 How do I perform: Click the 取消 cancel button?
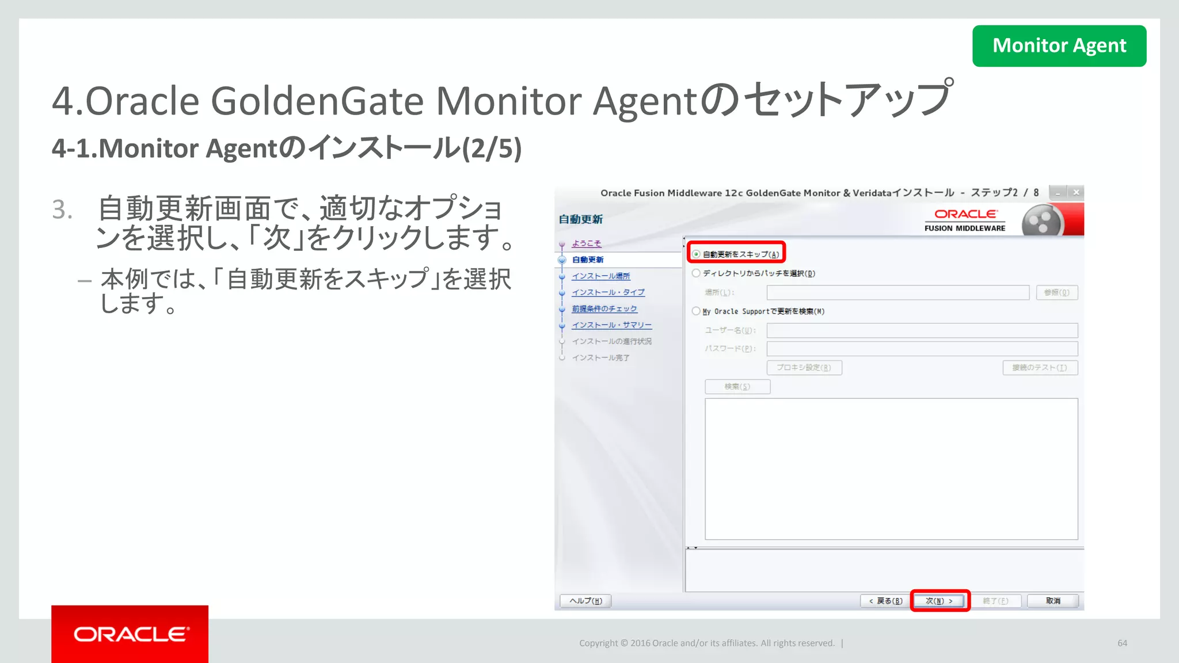[1052, 601]
